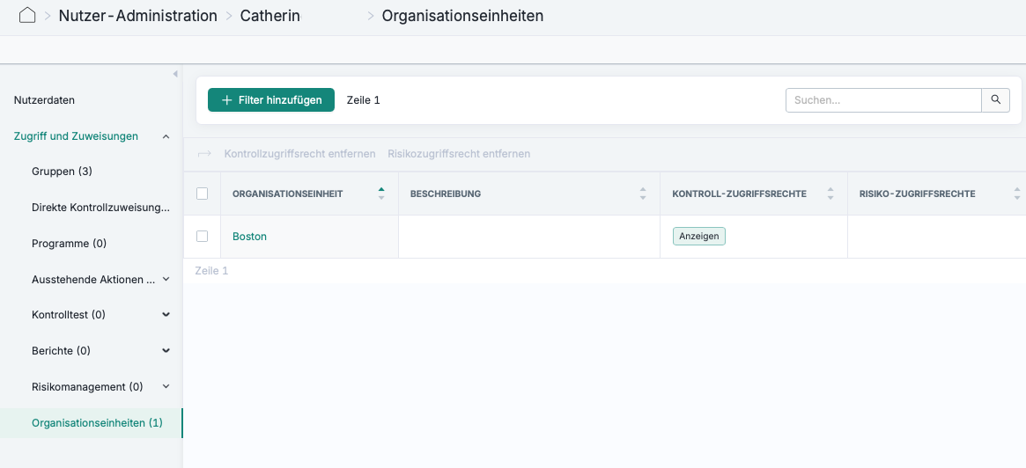This screenshot has width=1026, height=468.
Task: Go to Nutzer-Administration breadcrumb
Action: 138,16
